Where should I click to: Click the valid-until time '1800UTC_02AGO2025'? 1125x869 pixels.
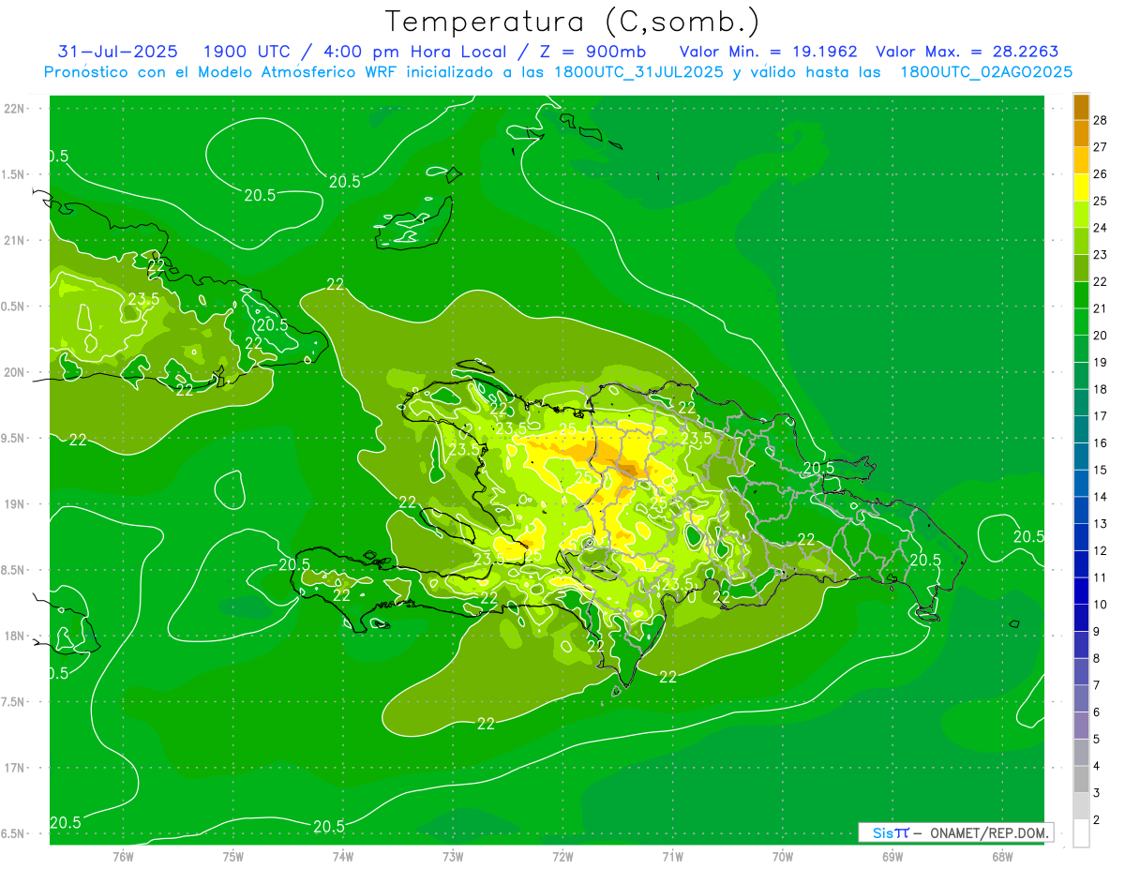tap(986, 72)
